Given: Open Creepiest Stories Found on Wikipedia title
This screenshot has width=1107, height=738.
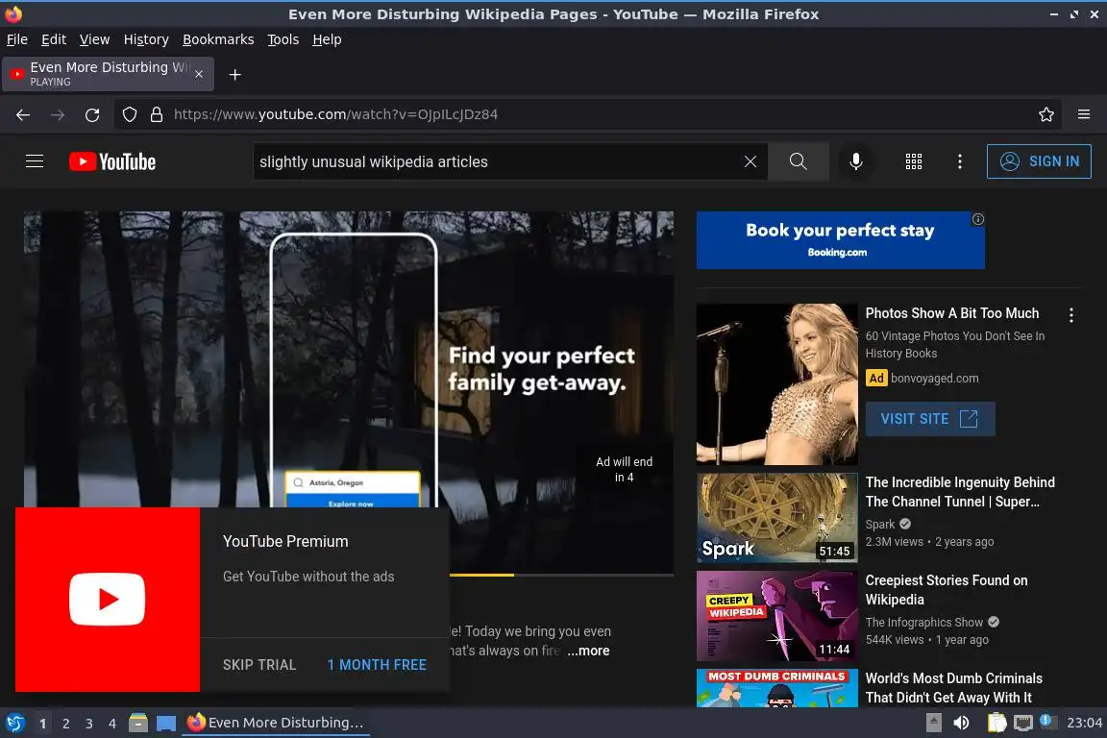Looking at the screenshot, I should 946,590.
